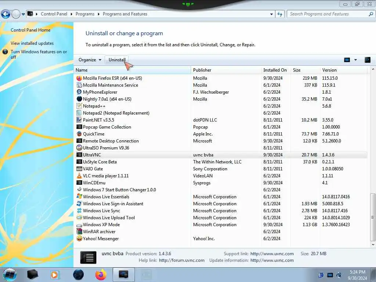376x282 pixels.
Task: Click the change view icon button
Action: [347, 60]
